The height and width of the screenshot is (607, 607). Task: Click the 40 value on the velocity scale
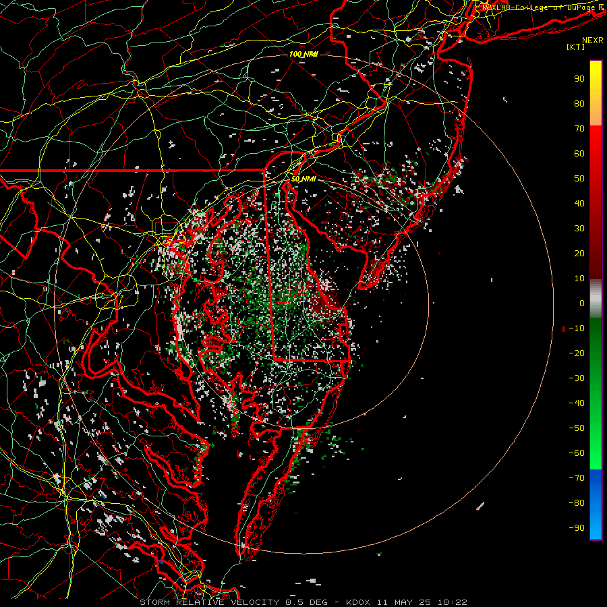tap(579, 204)
